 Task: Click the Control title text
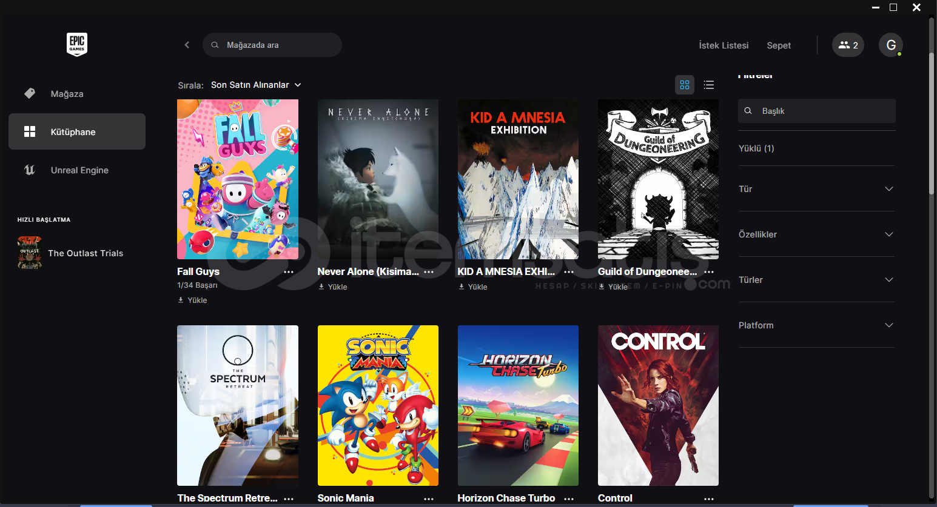(x=615, y=498)
